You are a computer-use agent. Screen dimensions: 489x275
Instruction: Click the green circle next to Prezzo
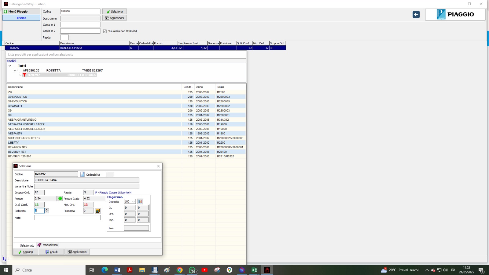[60, 199]
